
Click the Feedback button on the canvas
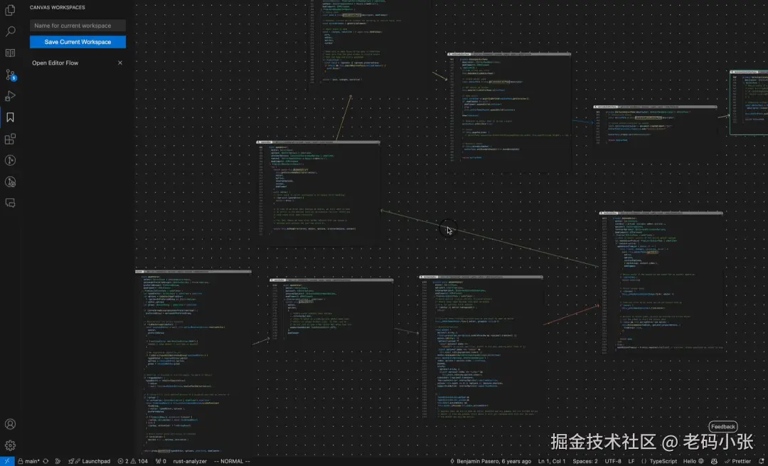click(x=723, y=426)
